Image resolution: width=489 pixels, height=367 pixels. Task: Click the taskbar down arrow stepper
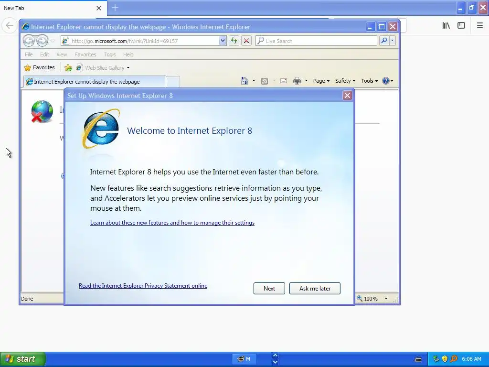pyautogui.click(x=275, y=362)
